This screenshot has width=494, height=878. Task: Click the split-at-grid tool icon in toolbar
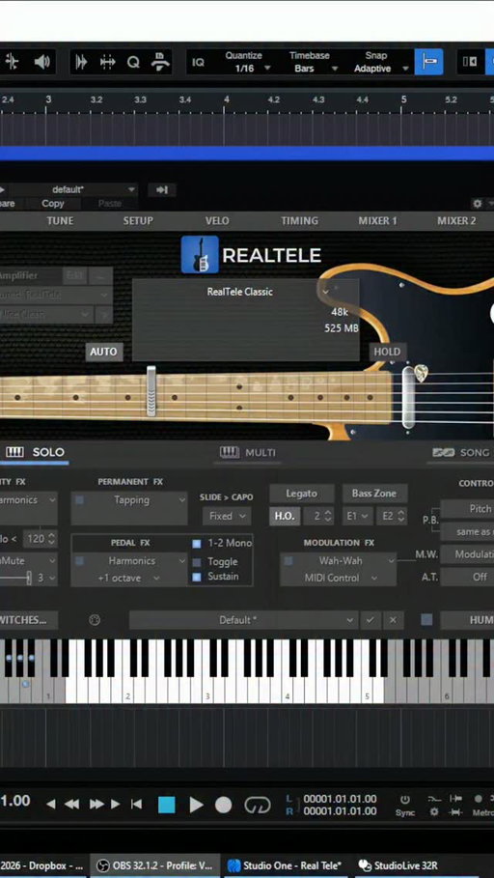tap(12, 62)
